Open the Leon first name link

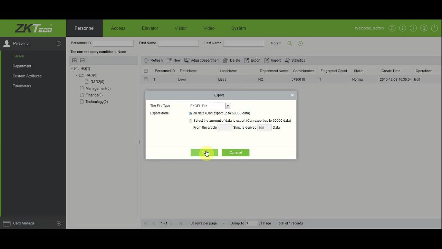[182, 80]
